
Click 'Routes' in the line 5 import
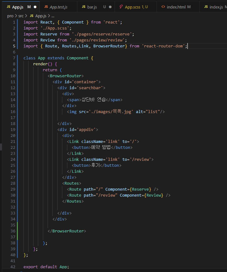click(69, 46)
